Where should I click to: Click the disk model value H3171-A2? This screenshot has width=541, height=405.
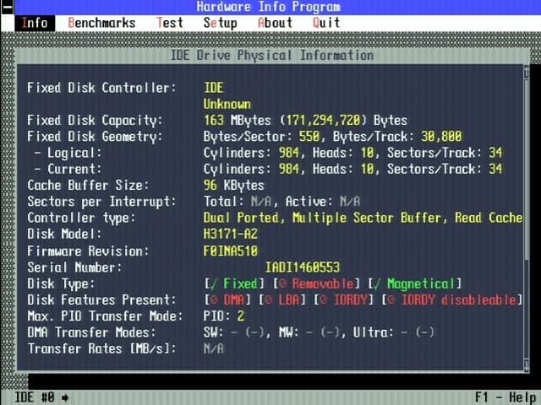point(230,235)
